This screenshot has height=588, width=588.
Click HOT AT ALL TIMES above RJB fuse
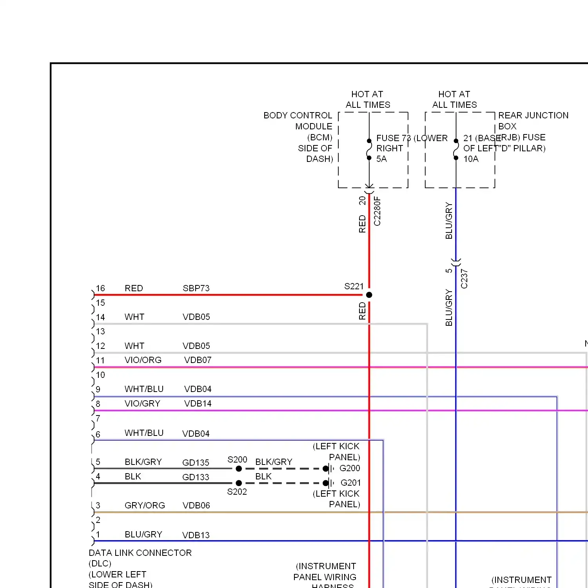[455, 99]
